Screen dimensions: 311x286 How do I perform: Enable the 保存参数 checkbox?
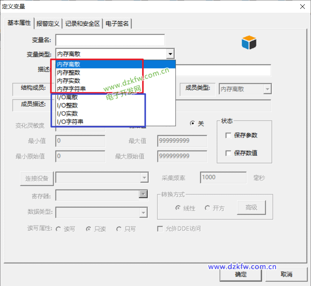click(229, 135)
